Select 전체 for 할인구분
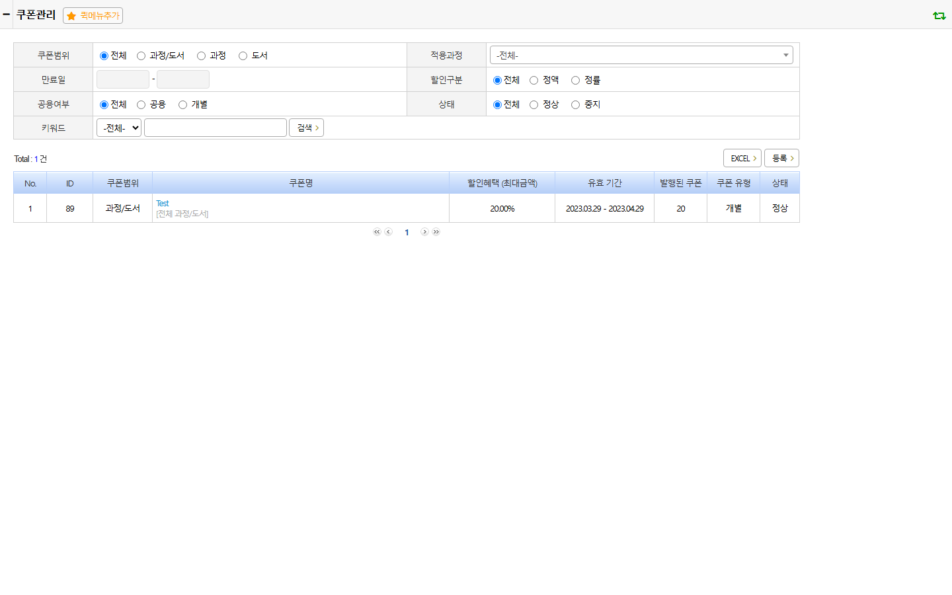 click(x=497, y=80)
